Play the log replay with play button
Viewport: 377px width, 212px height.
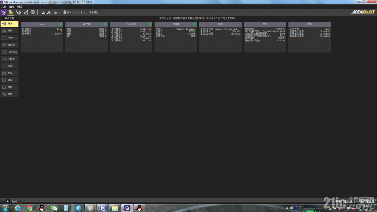[8, 202]
